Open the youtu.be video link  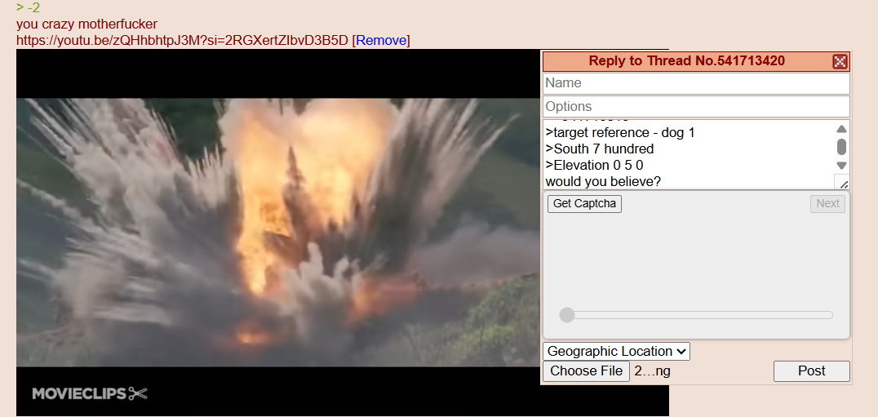pos(182,40)
